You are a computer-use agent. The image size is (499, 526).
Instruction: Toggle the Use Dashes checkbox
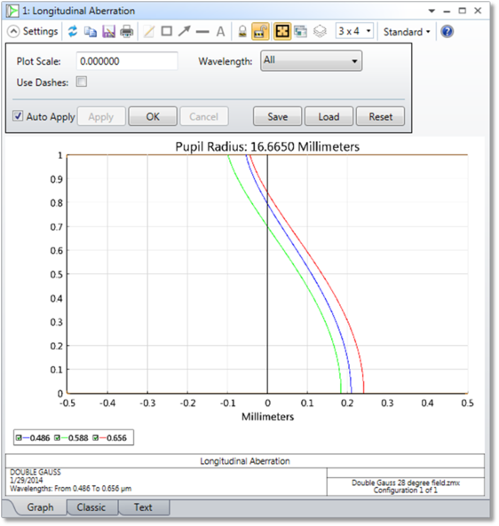point(82,82)
